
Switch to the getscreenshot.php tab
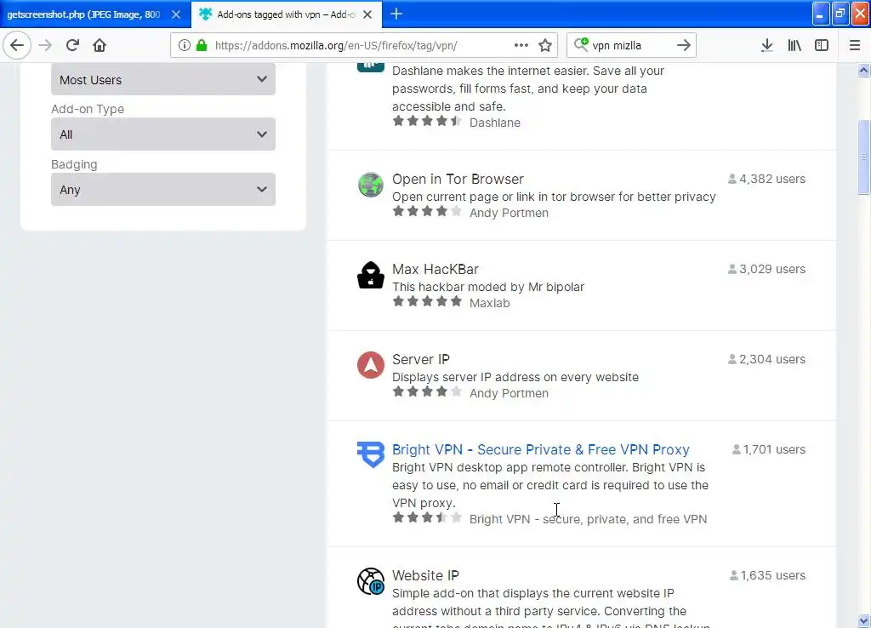[x=83, y=14]
